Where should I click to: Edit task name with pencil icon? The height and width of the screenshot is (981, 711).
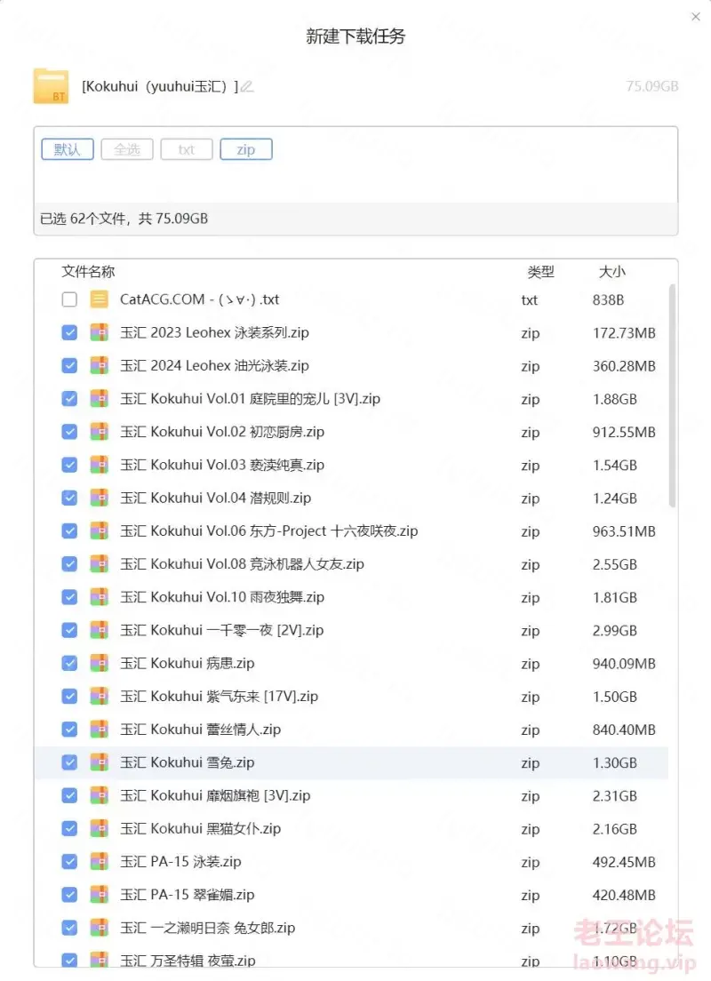tap(247, 86)
